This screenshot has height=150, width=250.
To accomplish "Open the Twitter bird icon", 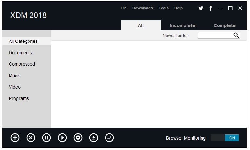I will pos(201,8).
